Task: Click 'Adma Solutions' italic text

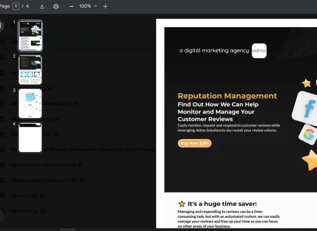Action: 208,130
